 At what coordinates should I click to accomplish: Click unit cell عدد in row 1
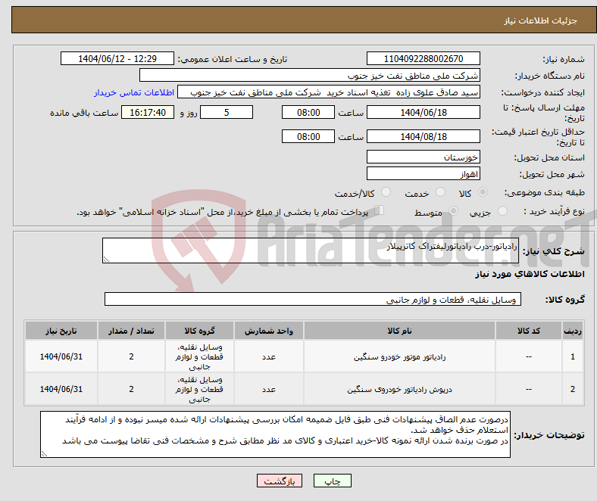click(x=269, y=356)
